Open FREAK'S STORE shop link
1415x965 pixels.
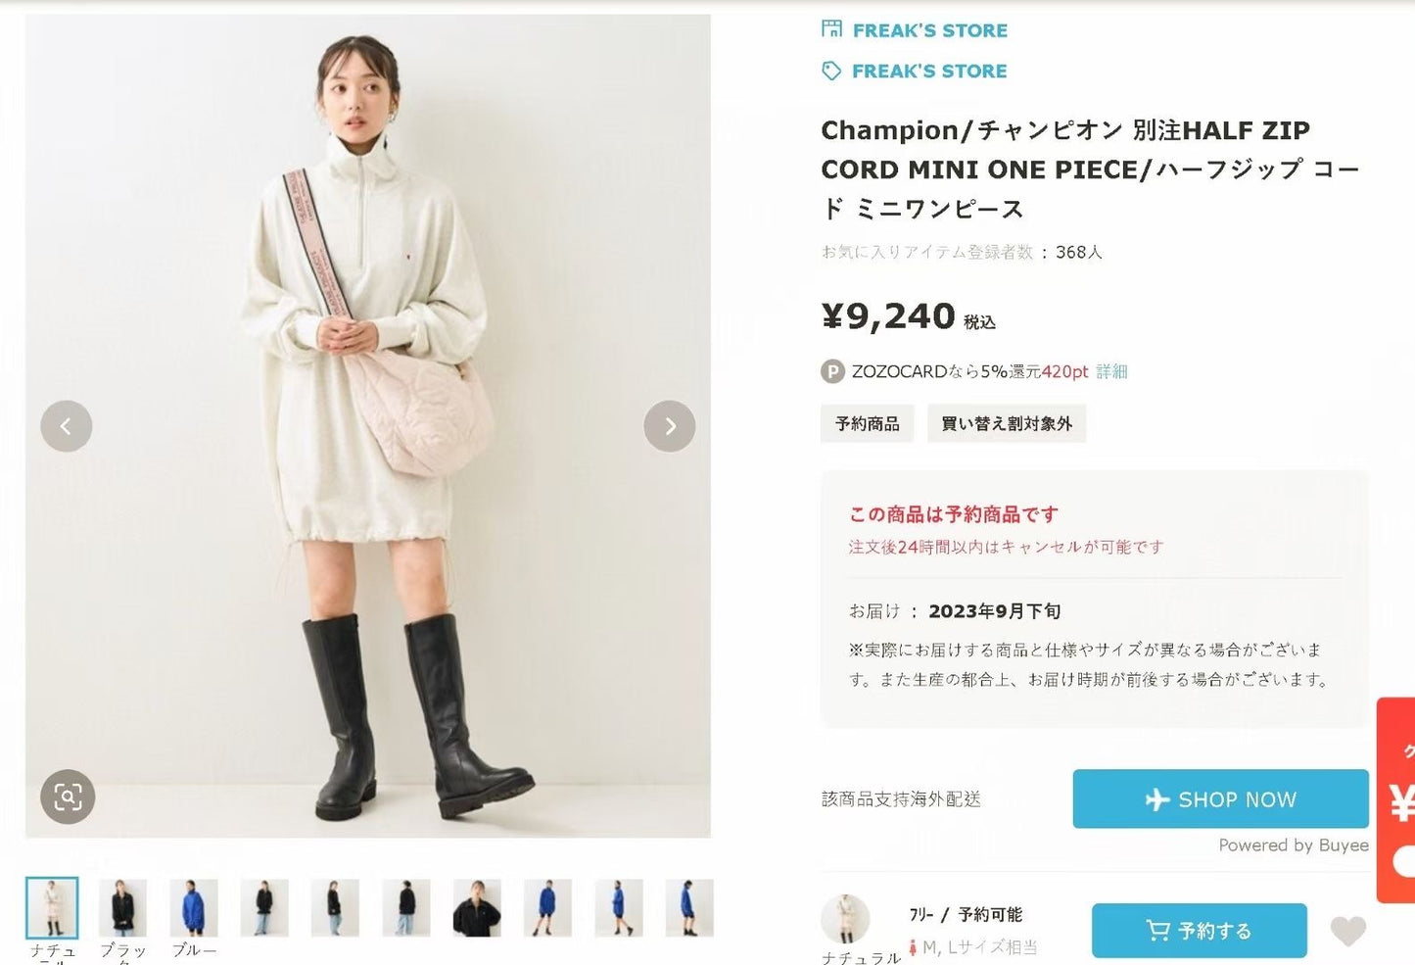pyautogui.click(x=929, y=30)
